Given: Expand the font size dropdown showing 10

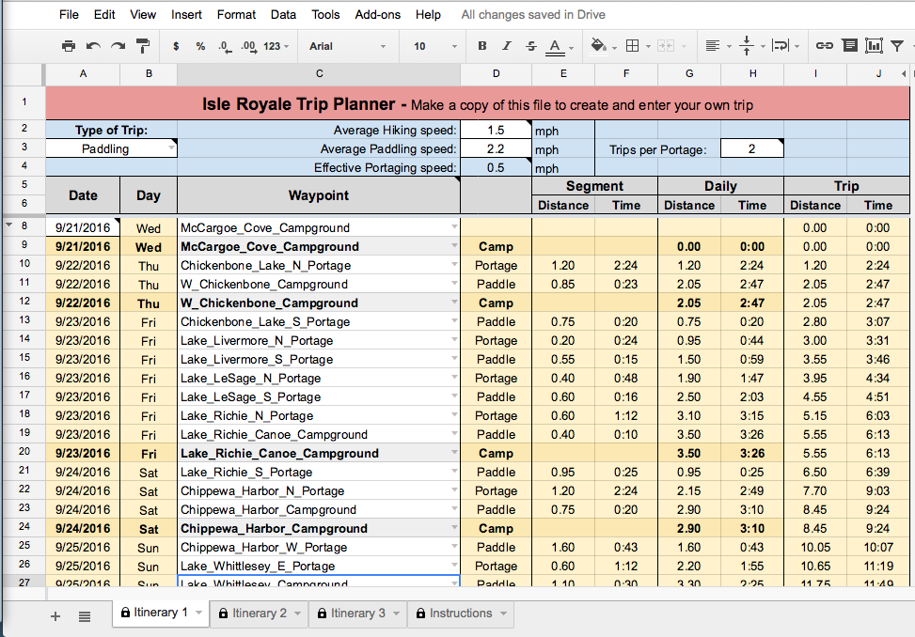Looking at the screenshot, I should click(433, 46).
